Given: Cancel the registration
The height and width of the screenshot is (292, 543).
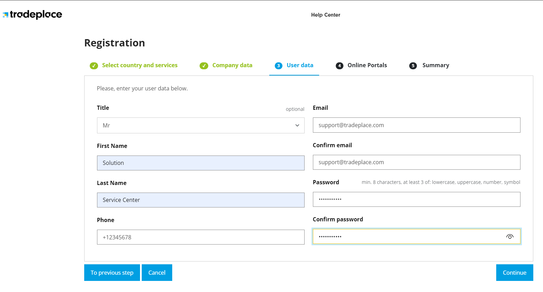Looking at the screenshot, I should click(157, 273).
